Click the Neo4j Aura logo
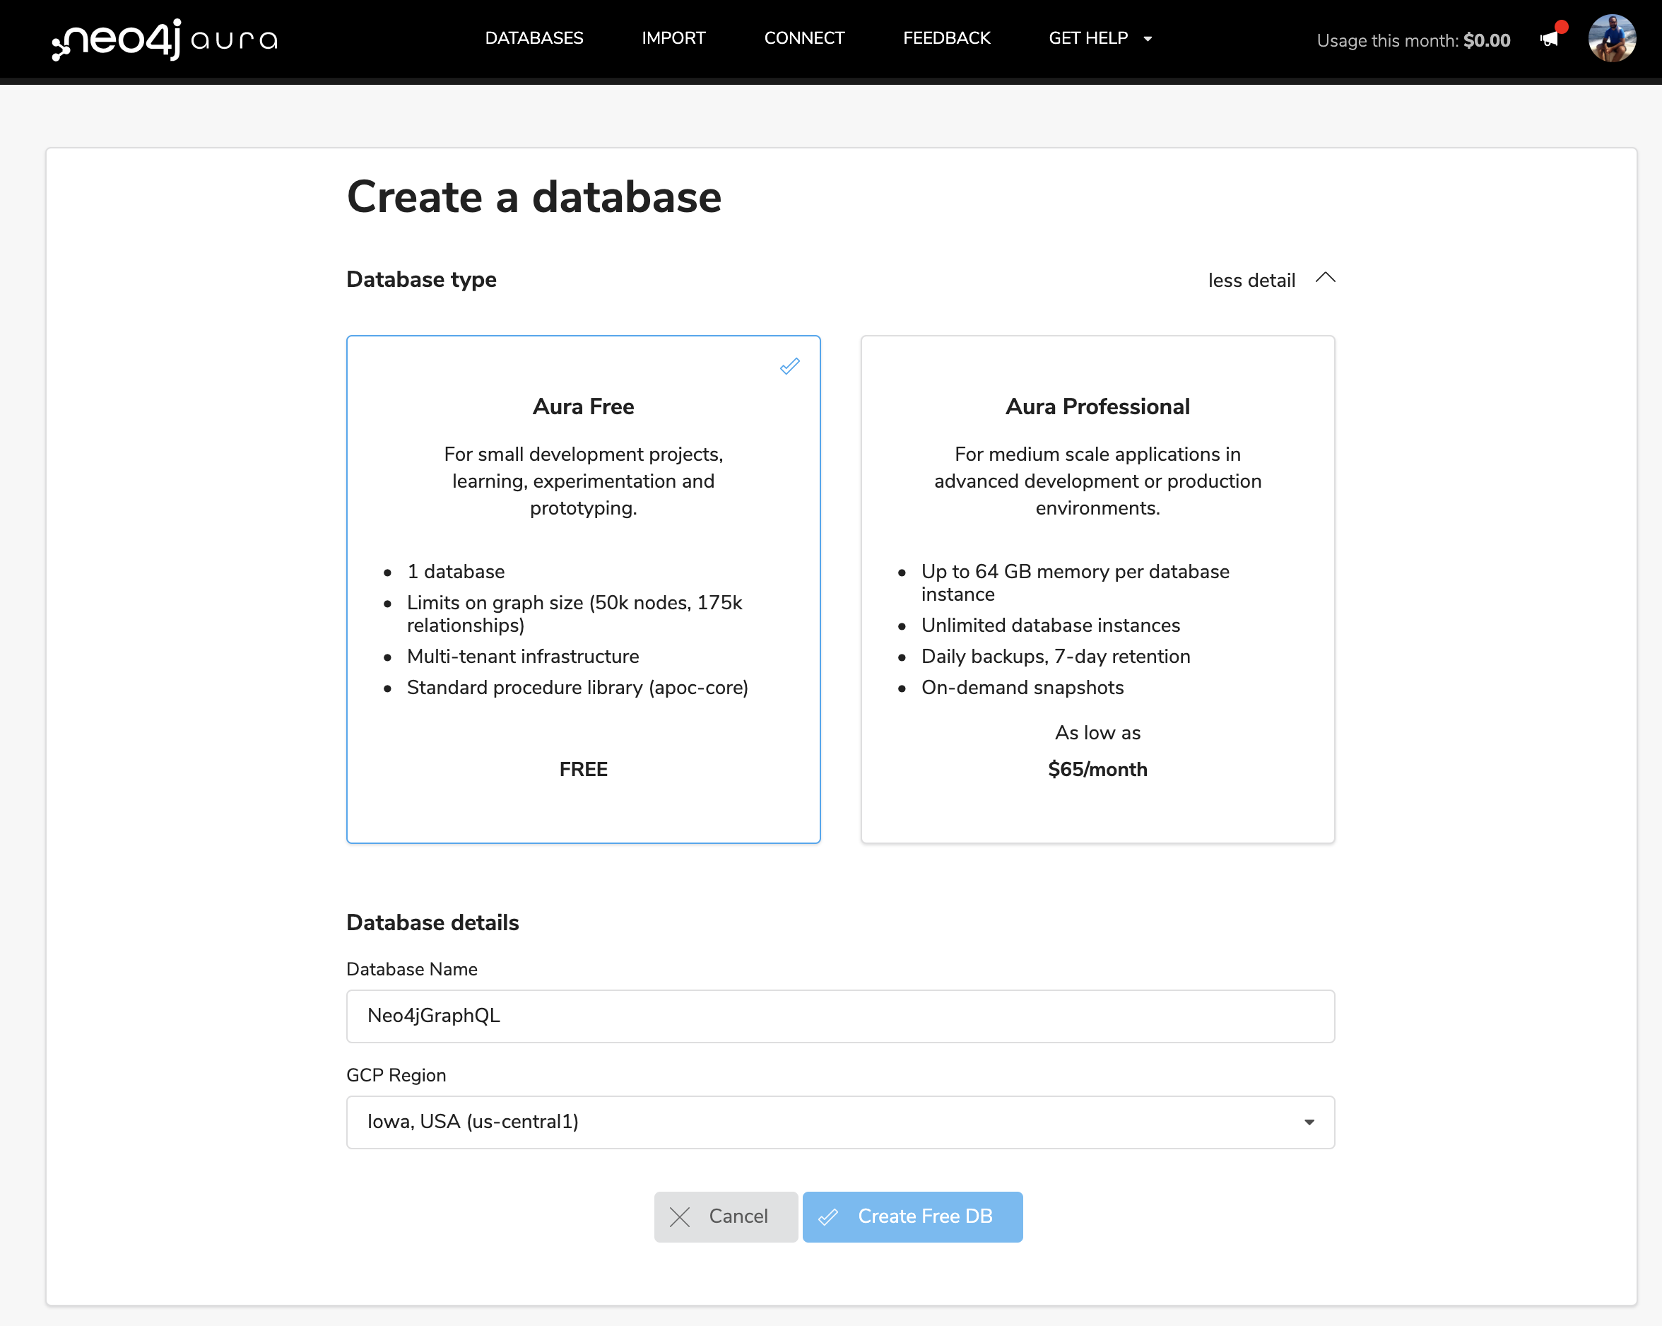Image resolution: width=1662 pixels, height=1326 pixels. [x=164, y=40]
